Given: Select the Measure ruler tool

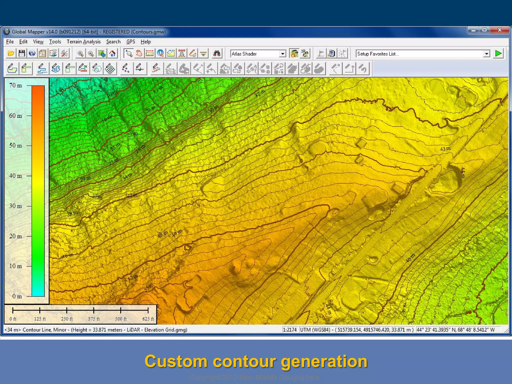Looking at the screenshot, I should [150, 53].
